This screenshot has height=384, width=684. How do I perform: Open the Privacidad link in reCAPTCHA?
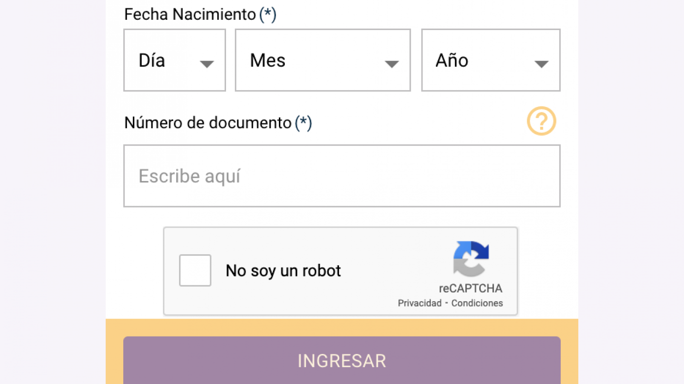point(420,303)
